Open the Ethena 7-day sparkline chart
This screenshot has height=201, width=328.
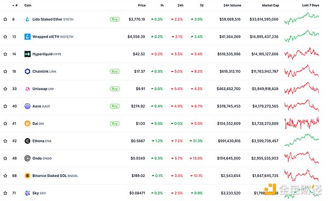[301, 140]
